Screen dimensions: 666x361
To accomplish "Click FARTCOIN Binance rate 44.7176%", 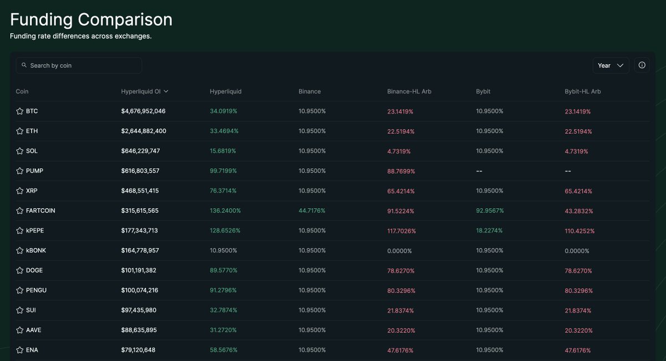I will coord(312,211).
